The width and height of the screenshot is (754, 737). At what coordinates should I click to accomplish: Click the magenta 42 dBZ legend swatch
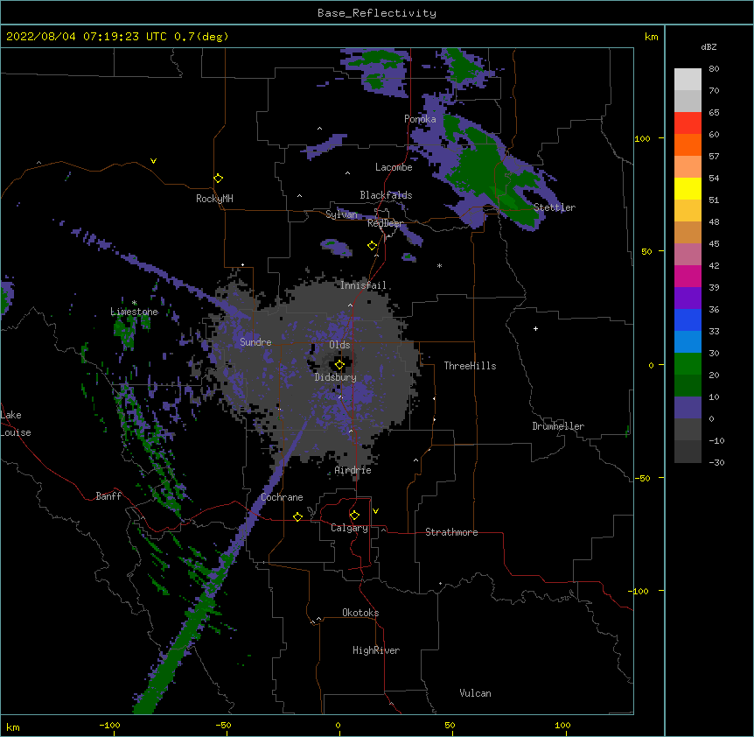(x=688, y=276)
